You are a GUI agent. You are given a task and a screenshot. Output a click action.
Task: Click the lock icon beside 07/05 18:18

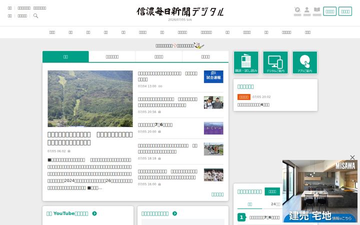tap(159, 158)
